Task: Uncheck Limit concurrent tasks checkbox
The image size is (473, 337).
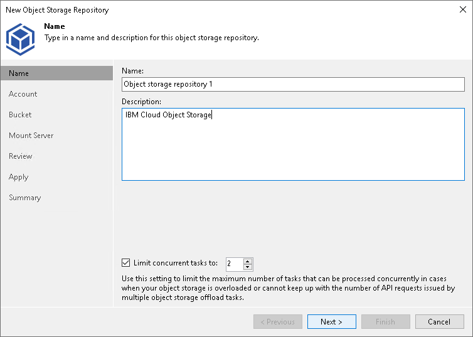Action: tap(126, 263)
